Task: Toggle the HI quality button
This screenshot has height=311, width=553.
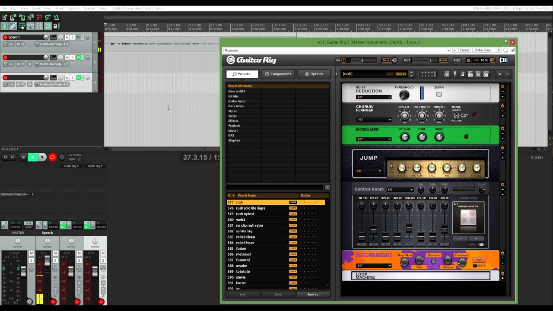Action: pos(493,60)
